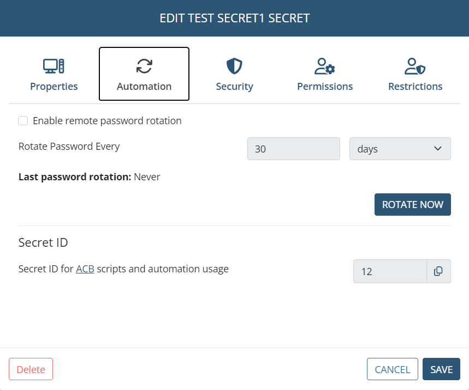Copy the Secret ID to clipboard

pyautogui.click(x=438, y=271)
